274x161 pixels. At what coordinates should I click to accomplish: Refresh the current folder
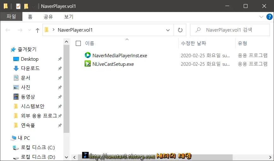(180, 30)
